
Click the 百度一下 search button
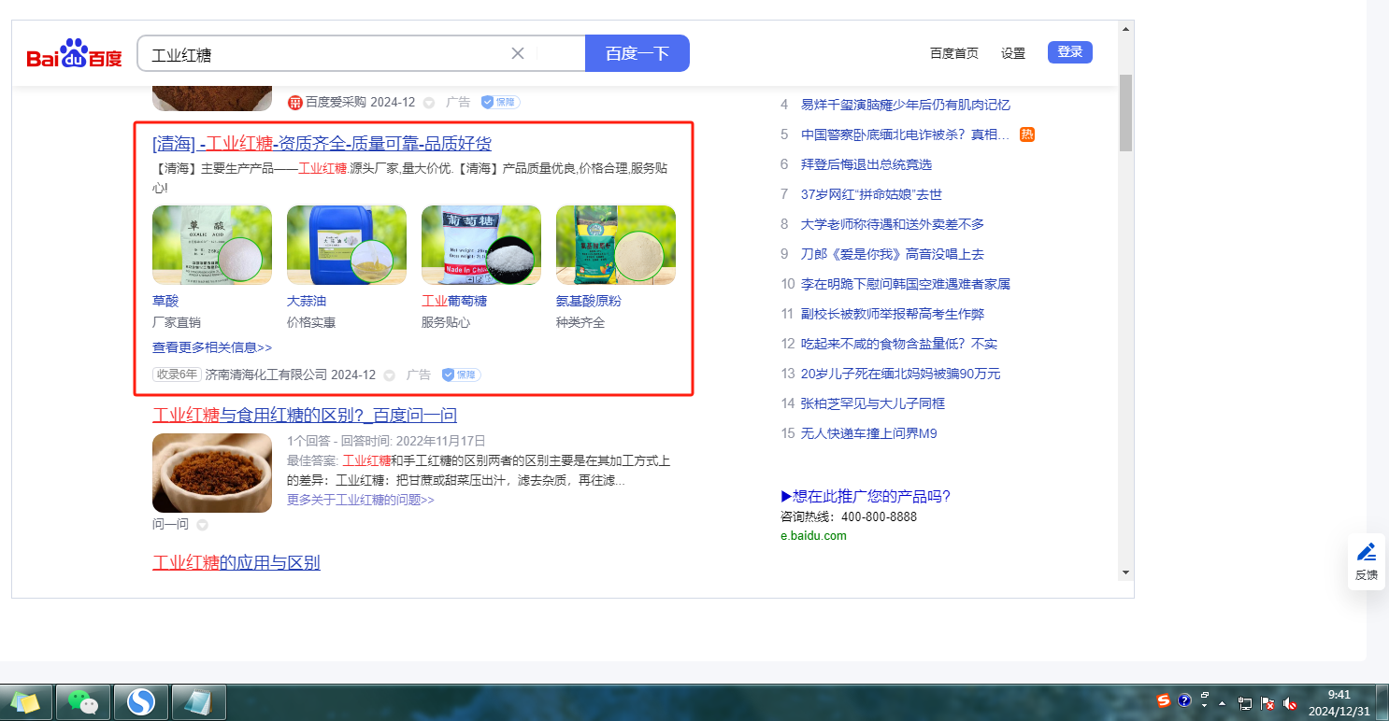637,53
